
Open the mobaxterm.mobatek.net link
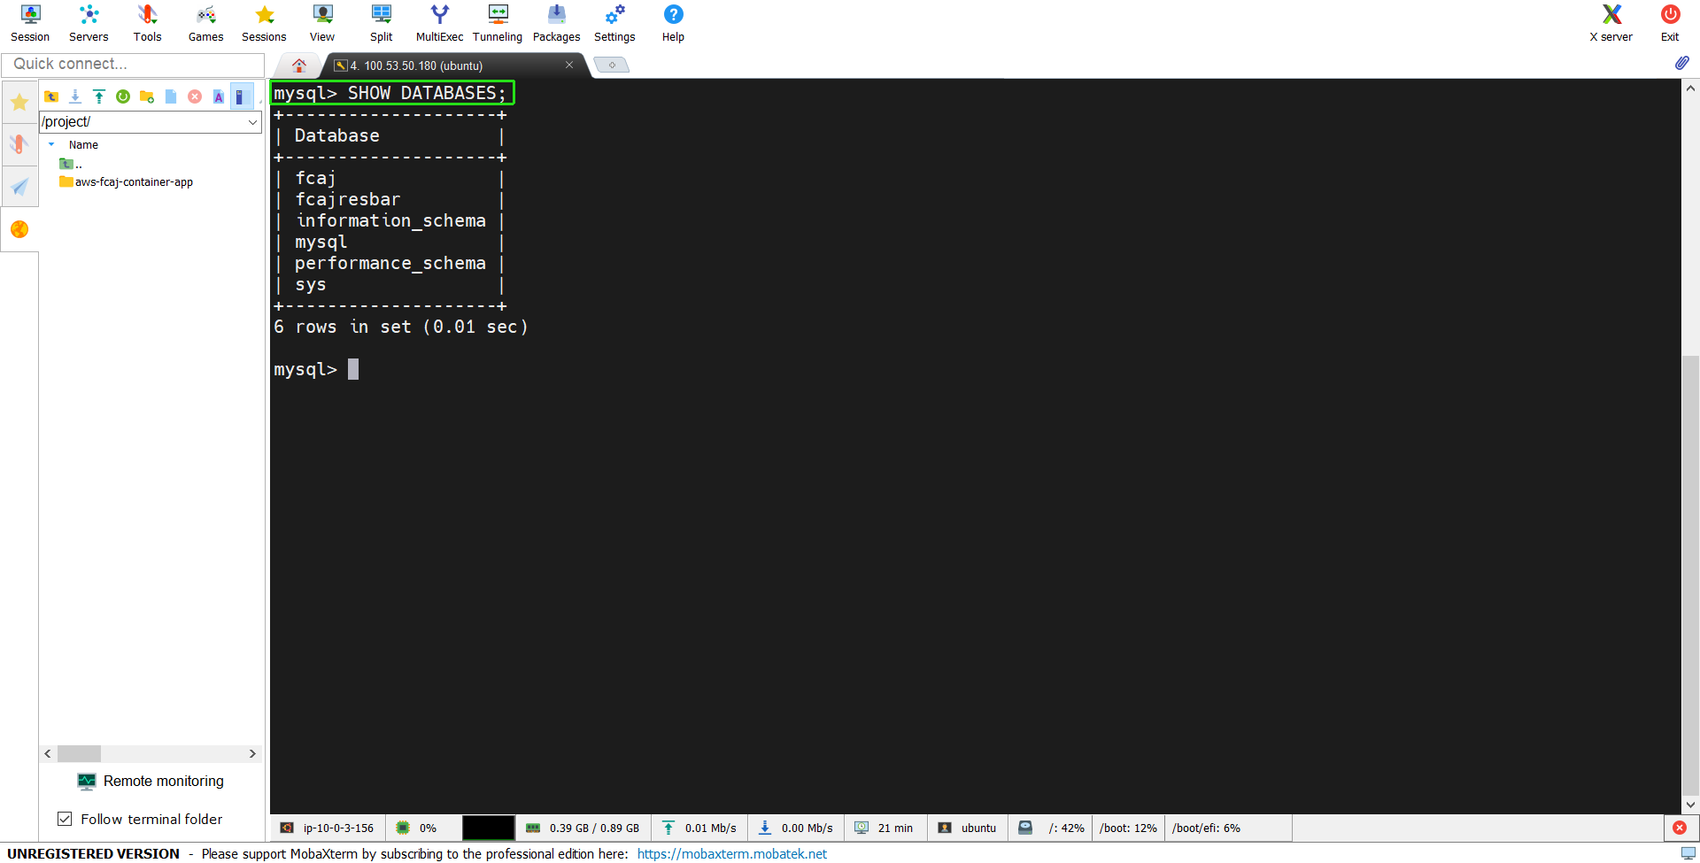coord(731,853)
